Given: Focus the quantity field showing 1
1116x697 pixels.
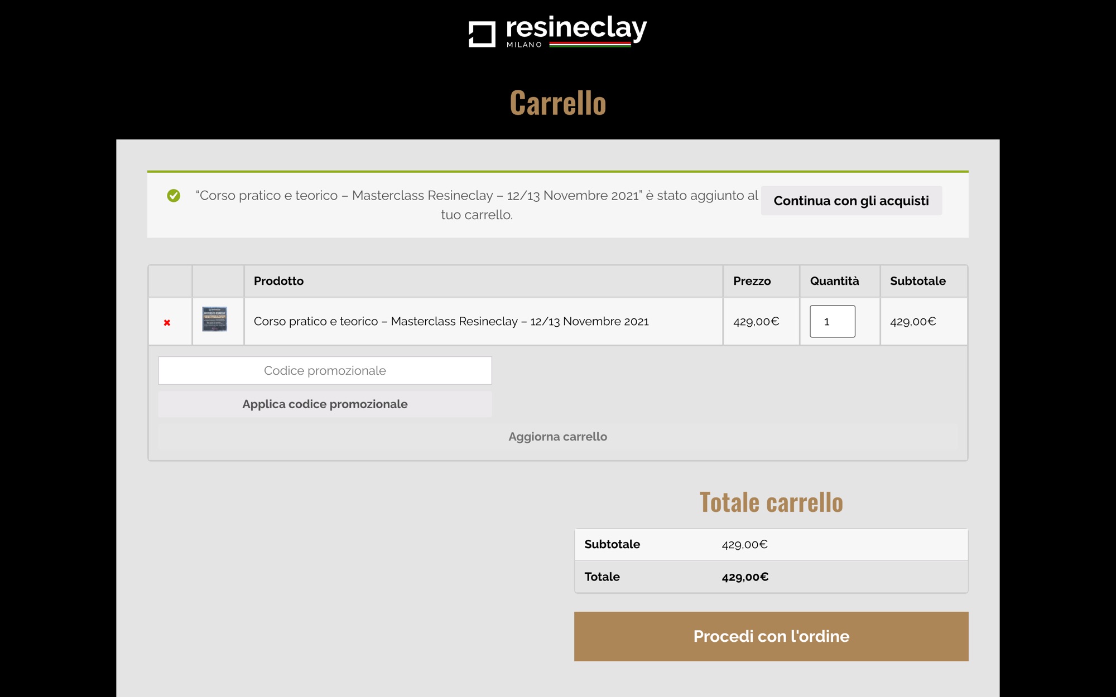Looking at the screenshot, I should (x=832, y=321).
